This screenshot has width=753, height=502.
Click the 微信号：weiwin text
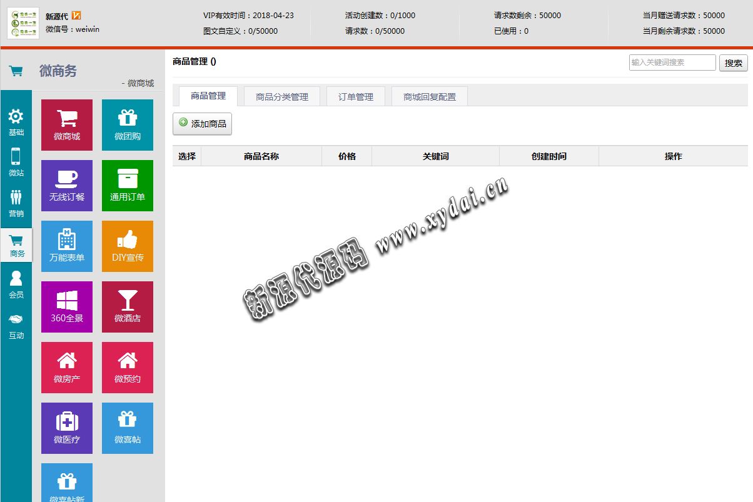73,29
